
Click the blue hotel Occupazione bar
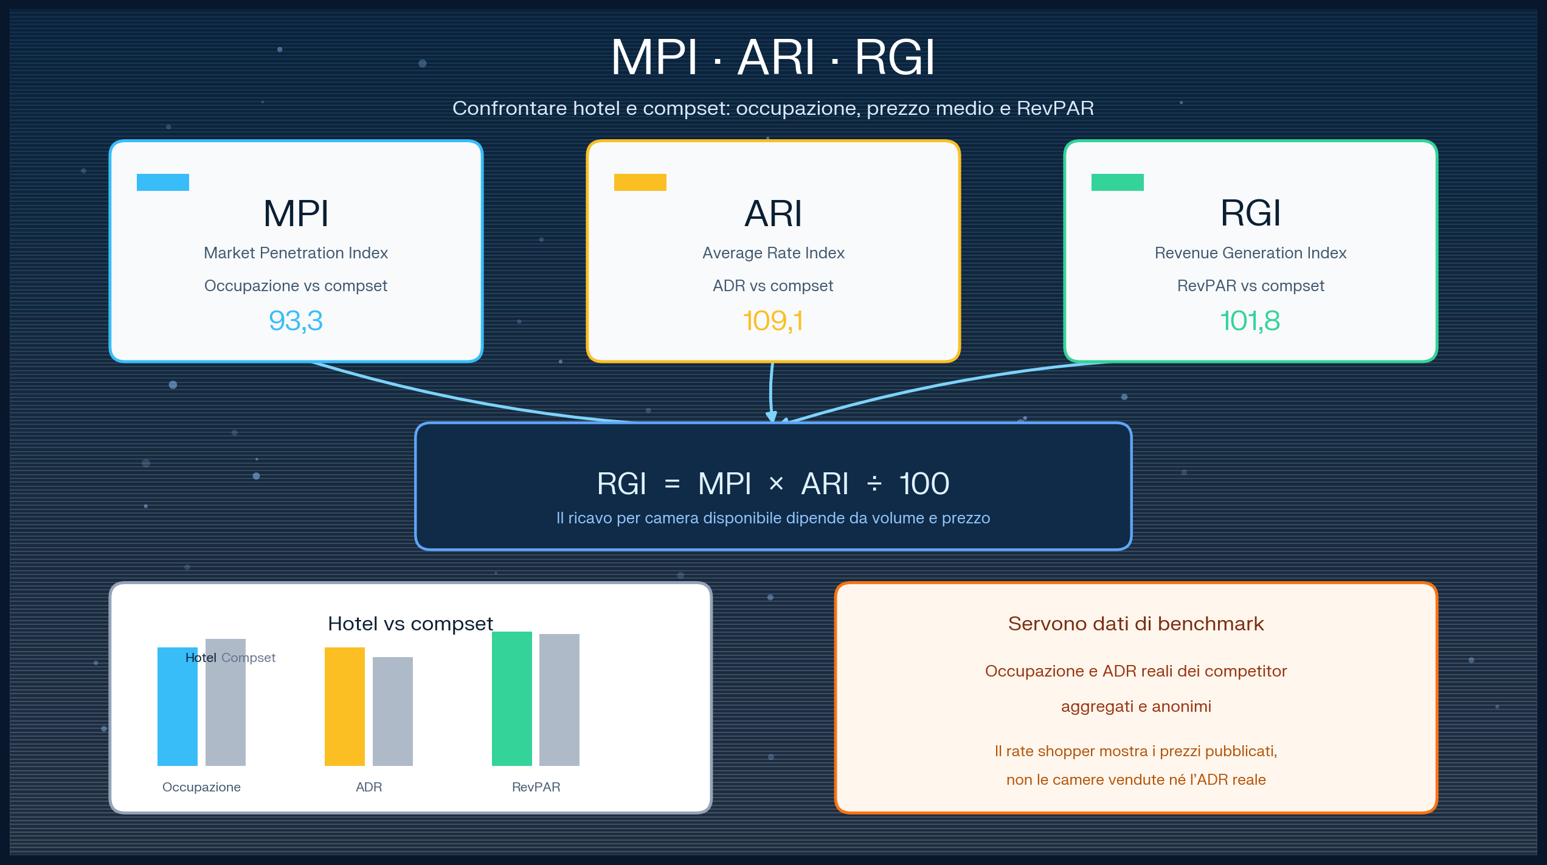coord(178,706)
